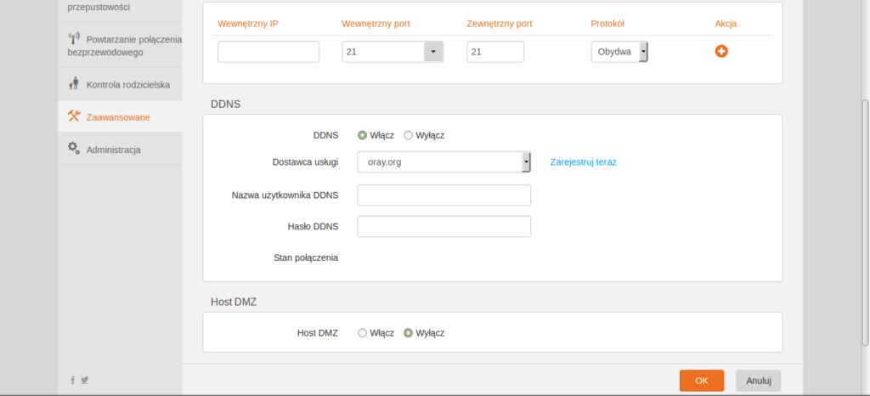This screenshot has width=870, height=396.
Task: Open the Protokół dropdown showing Obydwa
Action: pos(643,52)
